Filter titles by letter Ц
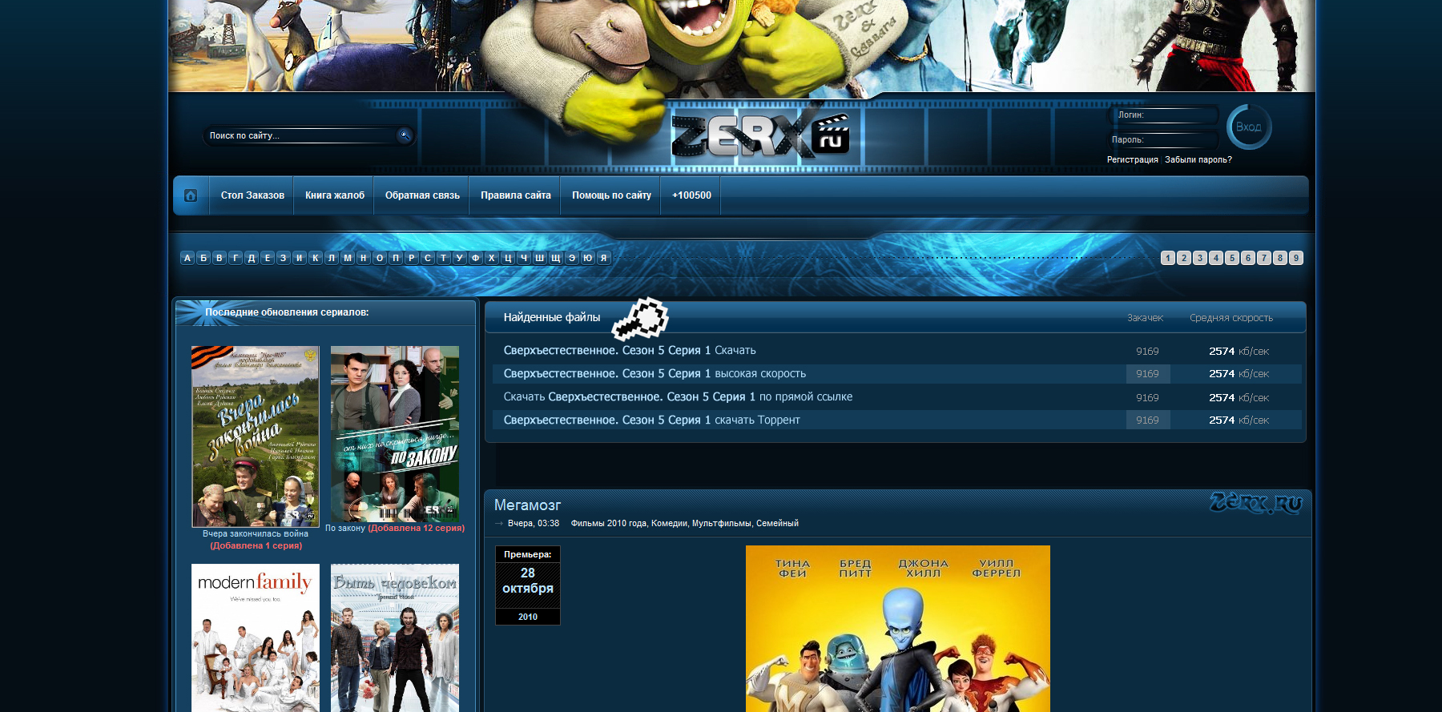1442x712 pixels. click(508, 258)
